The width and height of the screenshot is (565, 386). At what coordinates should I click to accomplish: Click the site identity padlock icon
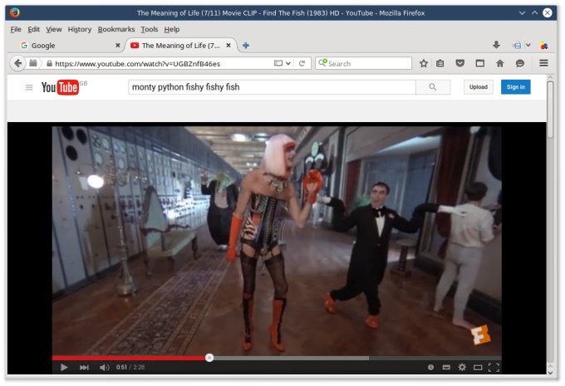(49, 63)
